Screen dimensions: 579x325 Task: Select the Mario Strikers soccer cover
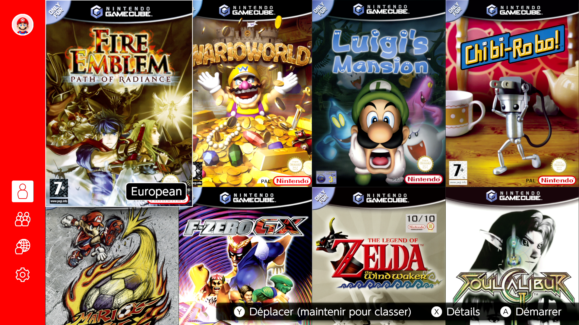(x=112, y=266)
